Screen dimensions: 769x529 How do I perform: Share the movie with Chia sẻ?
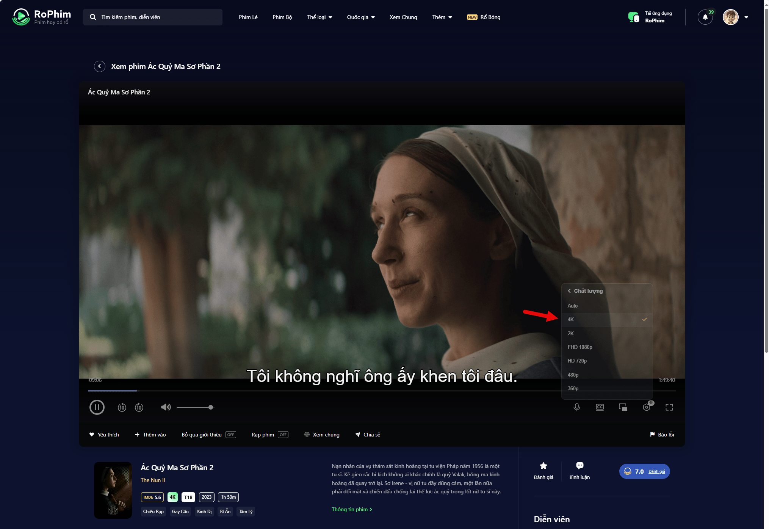point(368,435)
